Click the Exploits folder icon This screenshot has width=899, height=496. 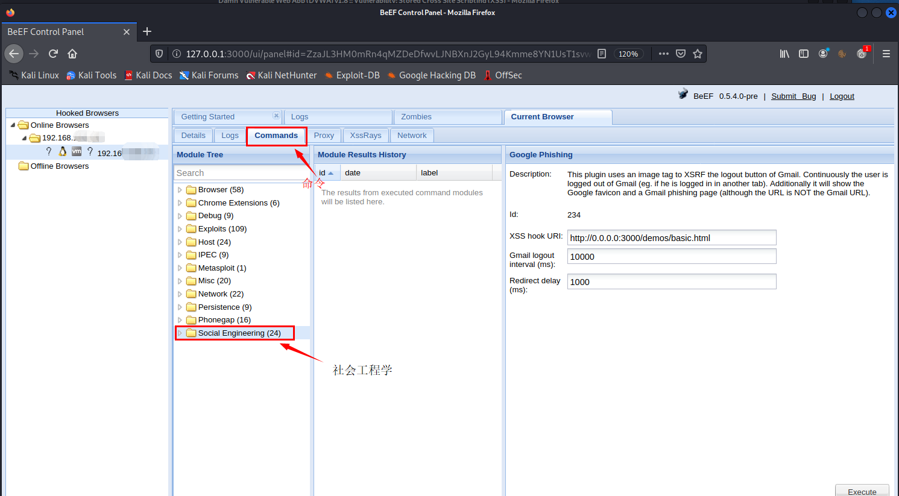(191, 228)
